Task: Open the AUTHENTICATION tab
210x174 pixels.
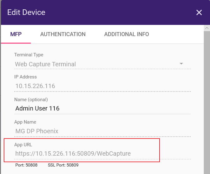Action: pyautogui.click(x=63, y=34)
